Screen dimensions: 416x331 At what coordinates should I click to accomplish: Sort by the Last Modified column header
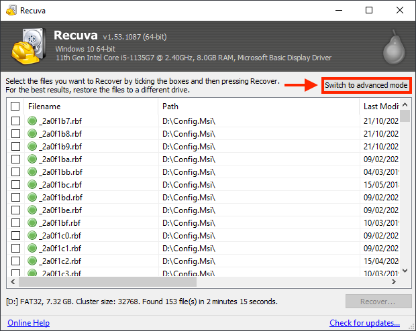pyautogui.click(x=380, y=107)
